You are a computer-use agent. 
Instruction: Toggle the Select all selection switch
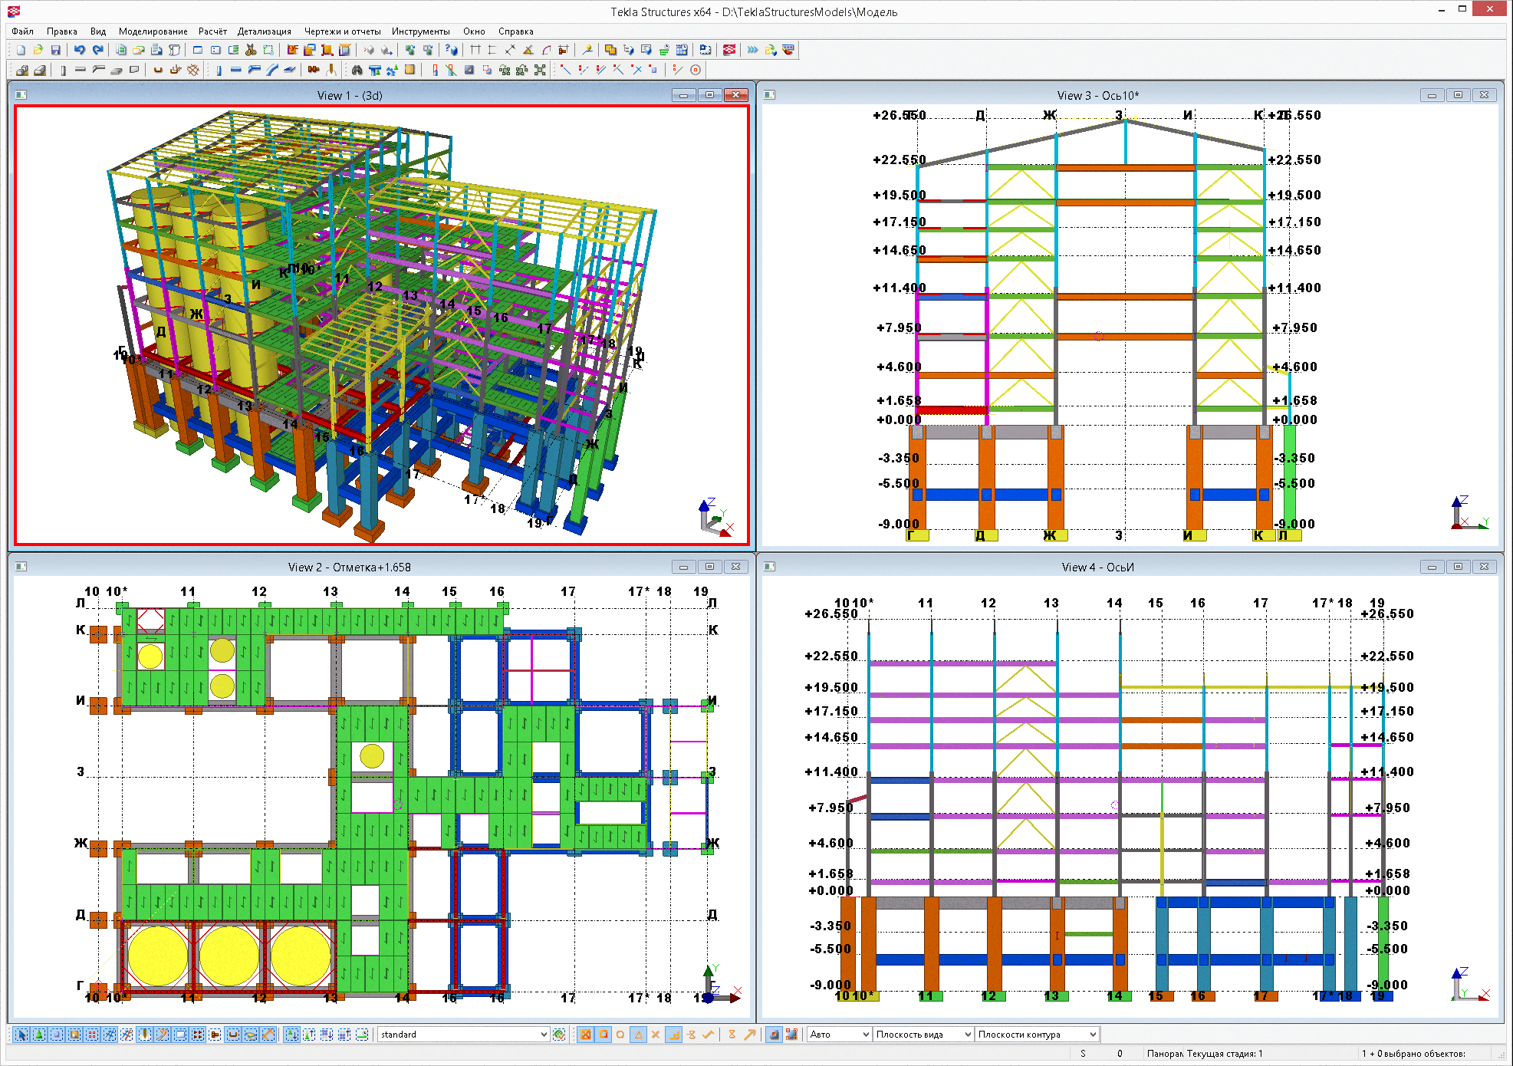(21, 1035)
